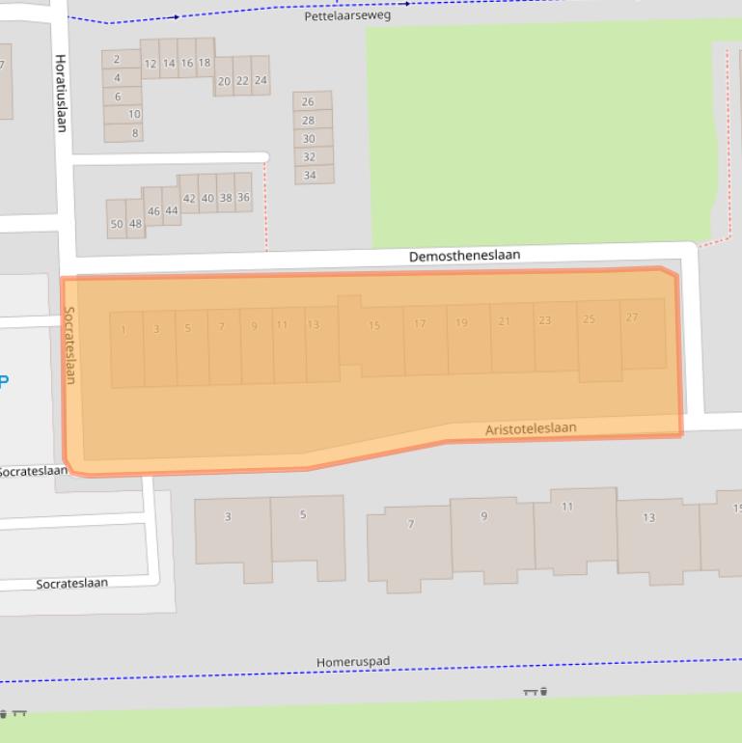Select the Demostheneslaan street label

(464, 256)
